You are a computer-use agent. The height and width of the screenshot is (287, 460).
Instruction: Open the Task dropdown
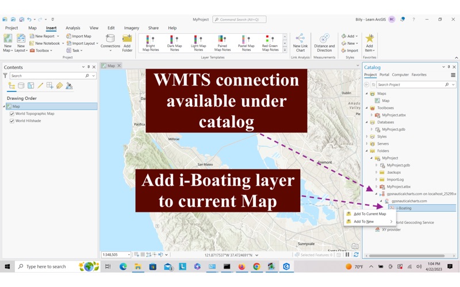pyautogui.click(x=81, y=51)
